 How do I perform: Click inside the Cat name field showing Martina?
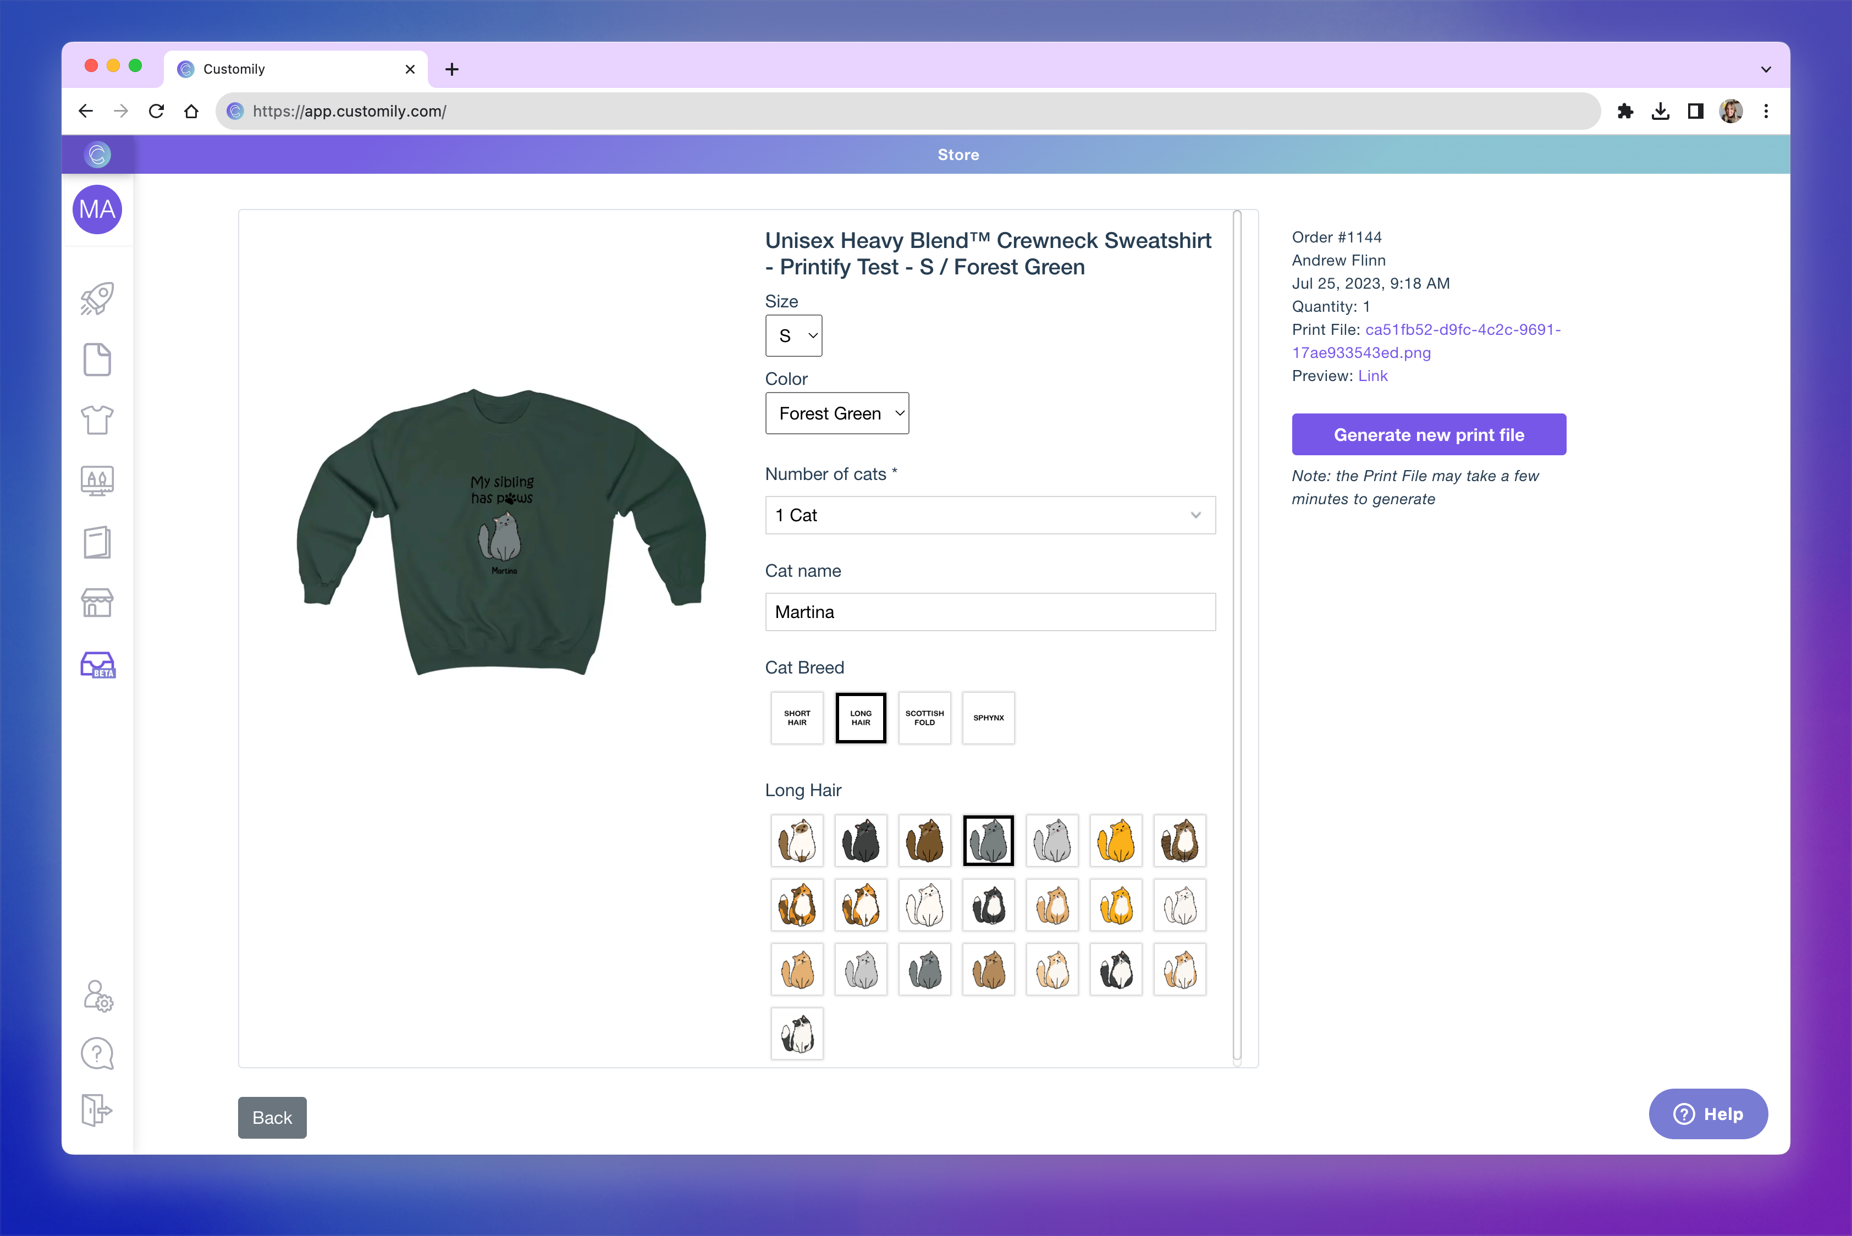click(x=989, y=612)
